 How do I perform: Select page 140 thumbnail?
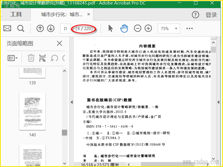point(32,111)
